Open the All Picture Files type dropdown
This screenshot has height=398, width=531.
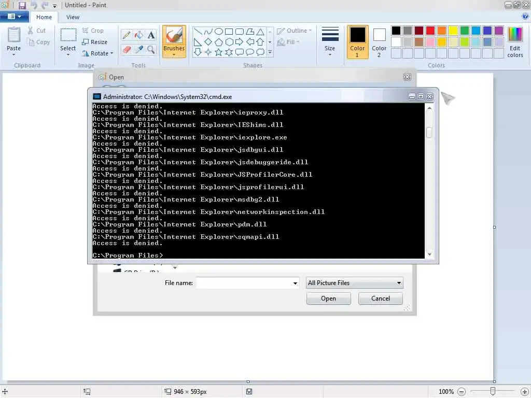[354, 283]
